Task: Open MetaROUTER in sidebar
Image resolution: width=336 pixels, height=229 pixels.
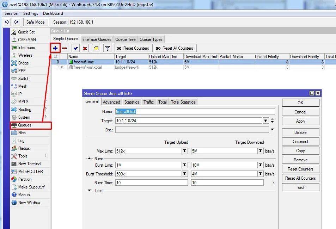Action: click(30, 171)
